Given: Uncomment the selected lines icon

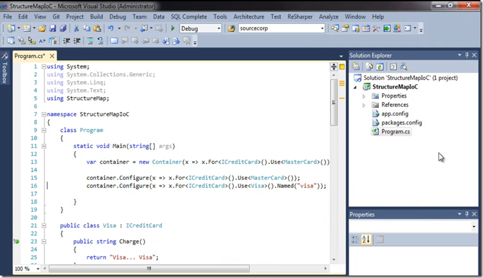Looking at the screenshot, I should [x=100, y=41].
